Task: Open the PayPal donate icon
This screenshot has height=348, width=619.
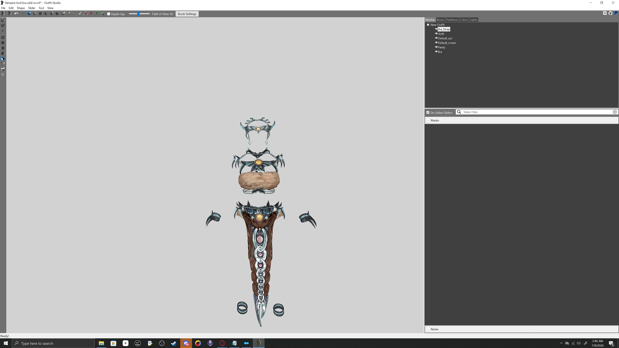Action: pos(616,14)
